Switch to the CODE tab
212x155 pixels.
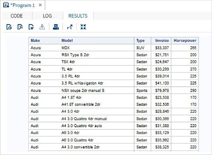[17, 16]
